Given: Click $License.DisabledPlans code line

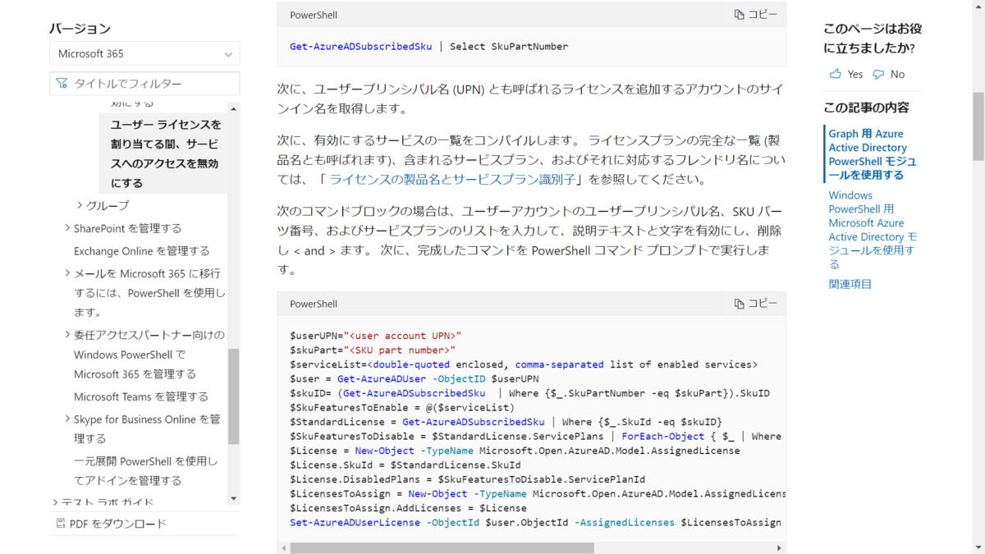Looking at the screenshot, I should [468, 479].
